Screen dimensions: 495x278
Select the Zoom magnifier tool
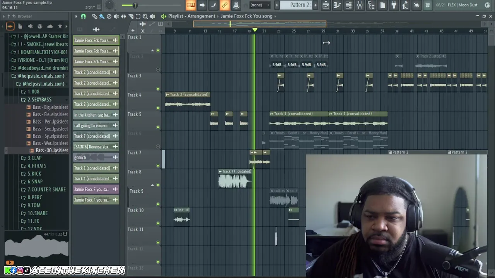click(x=145, y=16)
